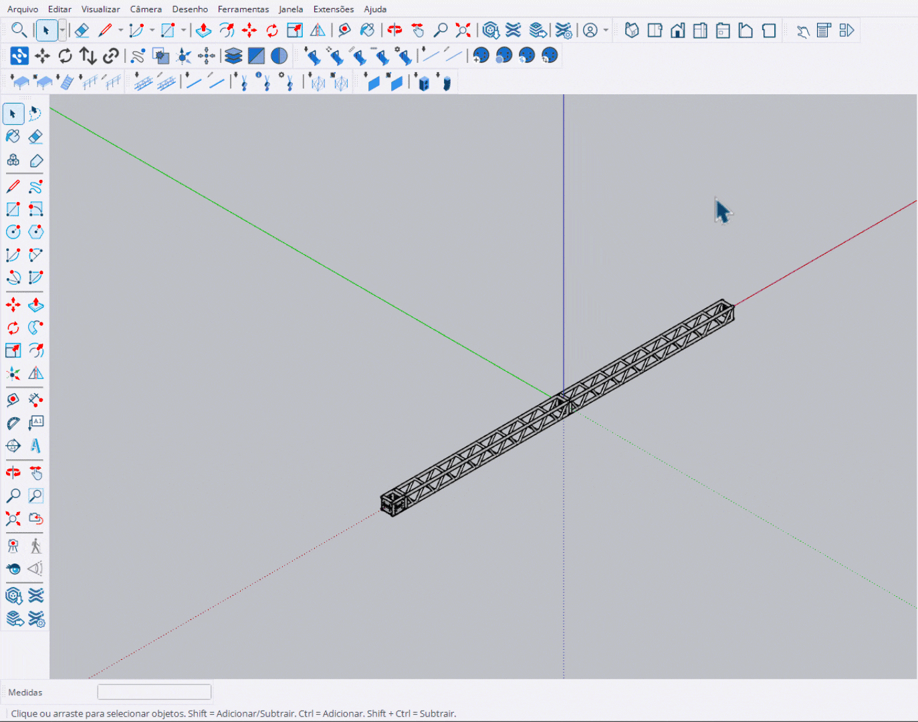This screenshot has height=722, width=918.
Task: Select the Text annotation tool
Action: click(35, 423)
